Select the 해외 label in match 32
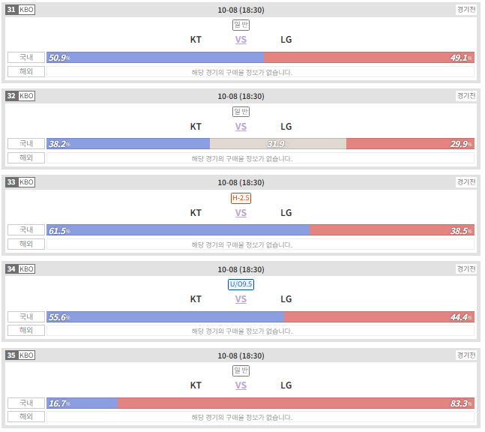Viewport: 485px width, 432px height. (26, 157)
